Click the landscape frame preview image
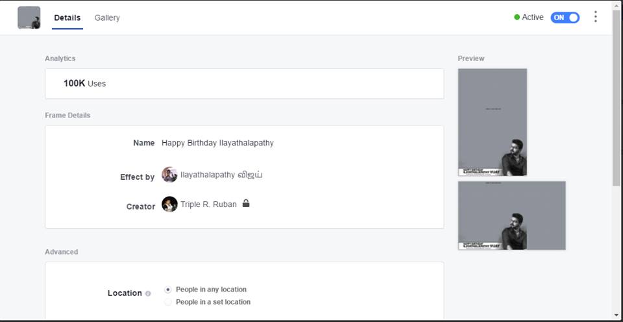This screenshot has height=322, width=623. tap(512, 216)
